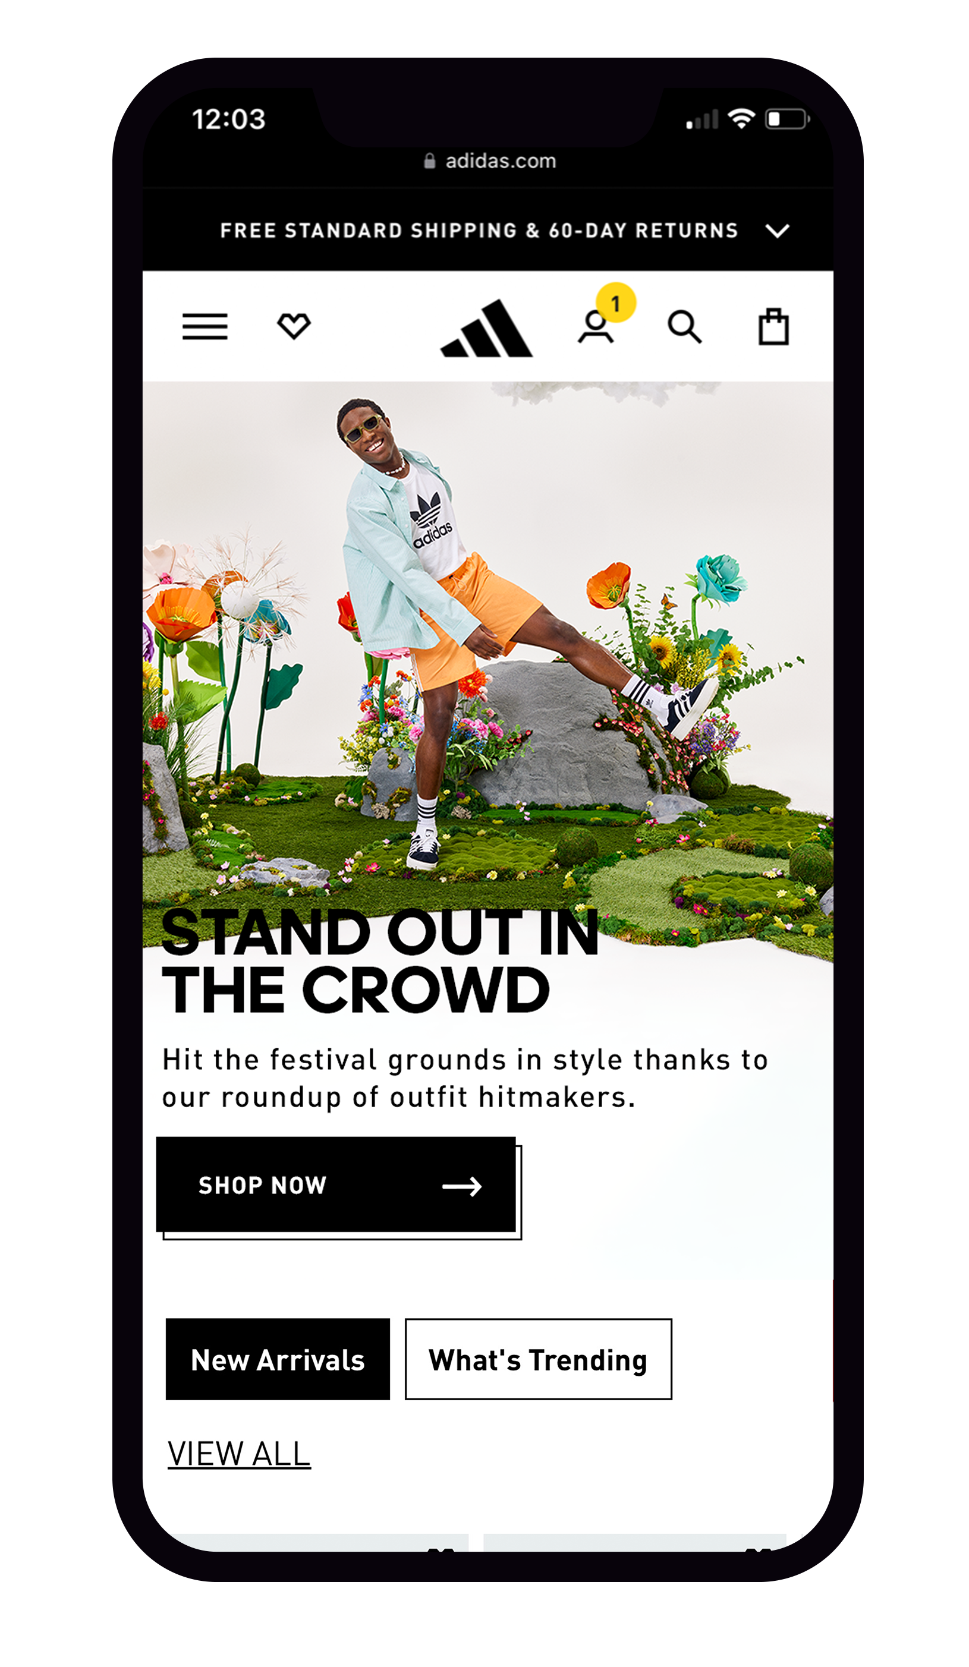The image size is (969, 1667).
Task: Select the New Arrivals tab
Action: click(x=278, y=1359)
